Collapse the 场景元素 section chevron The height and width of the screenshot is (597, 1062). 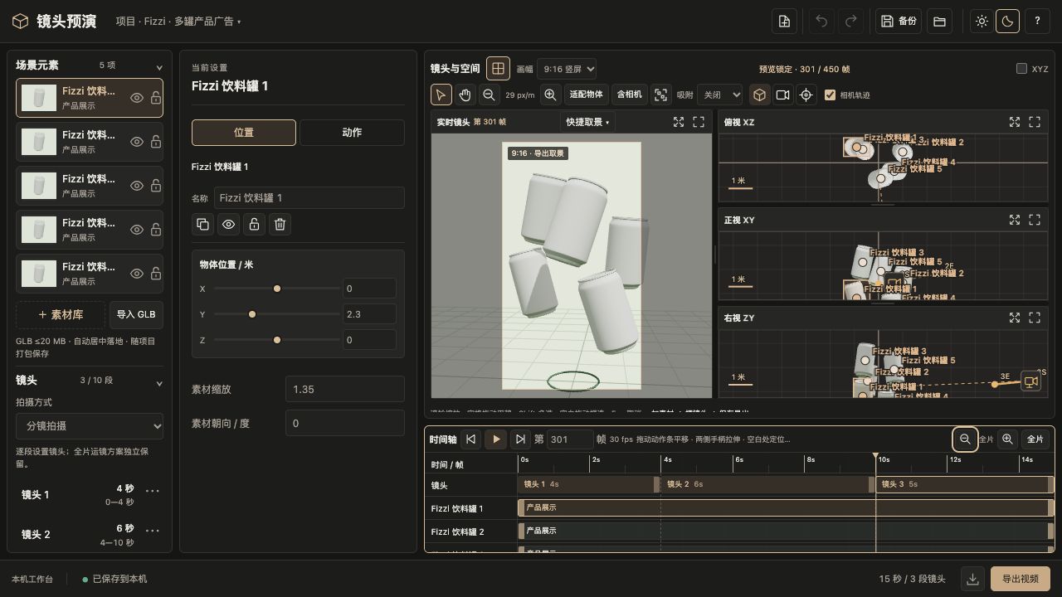click(159, 66)
